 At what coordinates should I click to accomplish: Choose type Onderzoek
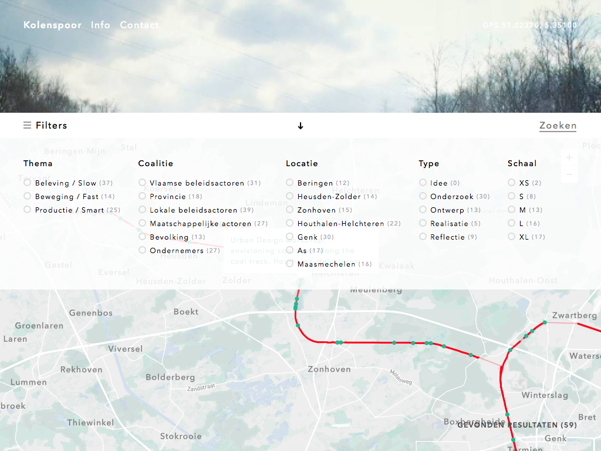tap(455, 196)
